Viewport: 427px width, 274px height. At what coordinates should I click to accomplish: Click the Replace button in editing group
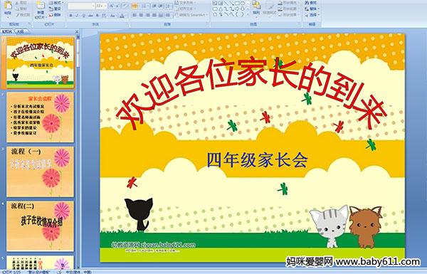pyautogui.click(x=311, y=9)
